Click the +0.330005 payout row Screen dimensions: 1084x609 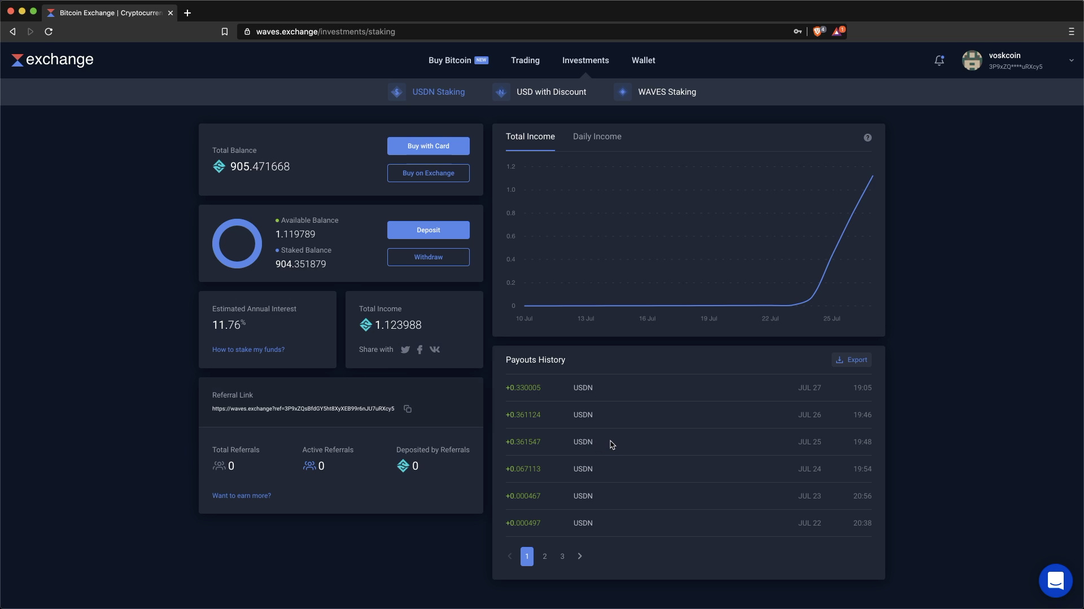pos(689,388)
